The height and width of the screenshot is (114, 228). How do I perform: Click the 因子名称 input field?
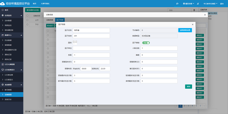pos(91,30)
